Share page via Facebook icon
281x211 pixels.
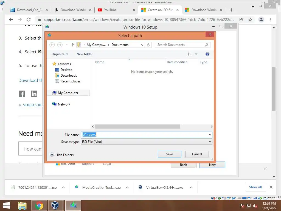click(x=22, y=94)
